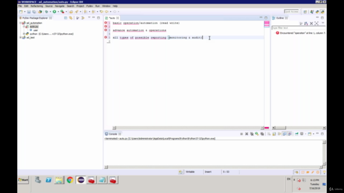Select the *auto editor tab
Screen dimensions: 344x193
112,18
